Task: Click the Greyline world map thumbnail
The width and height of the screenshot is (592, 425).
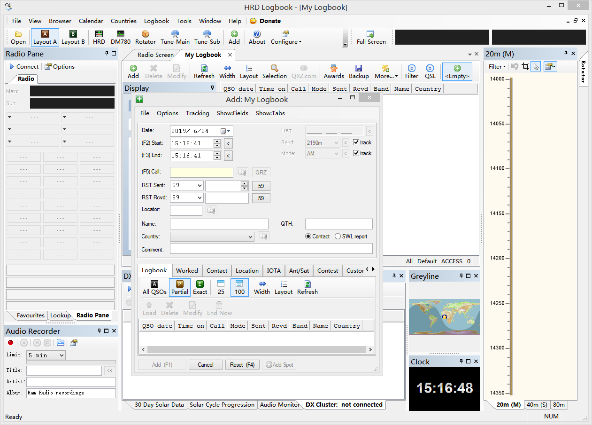Action: tap(445, 317)
